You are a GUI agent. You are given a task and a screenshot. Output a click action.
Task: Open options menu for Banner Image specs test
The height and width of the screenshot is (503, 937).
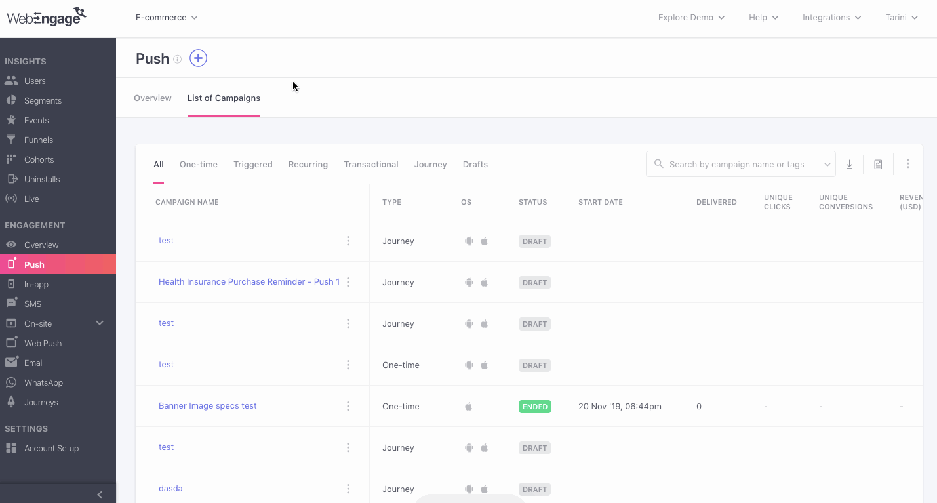coord(348,406)
